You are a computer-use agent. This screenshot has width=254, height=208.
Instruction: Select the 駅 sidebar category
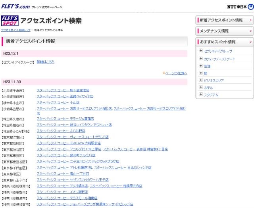click(206, 73)
